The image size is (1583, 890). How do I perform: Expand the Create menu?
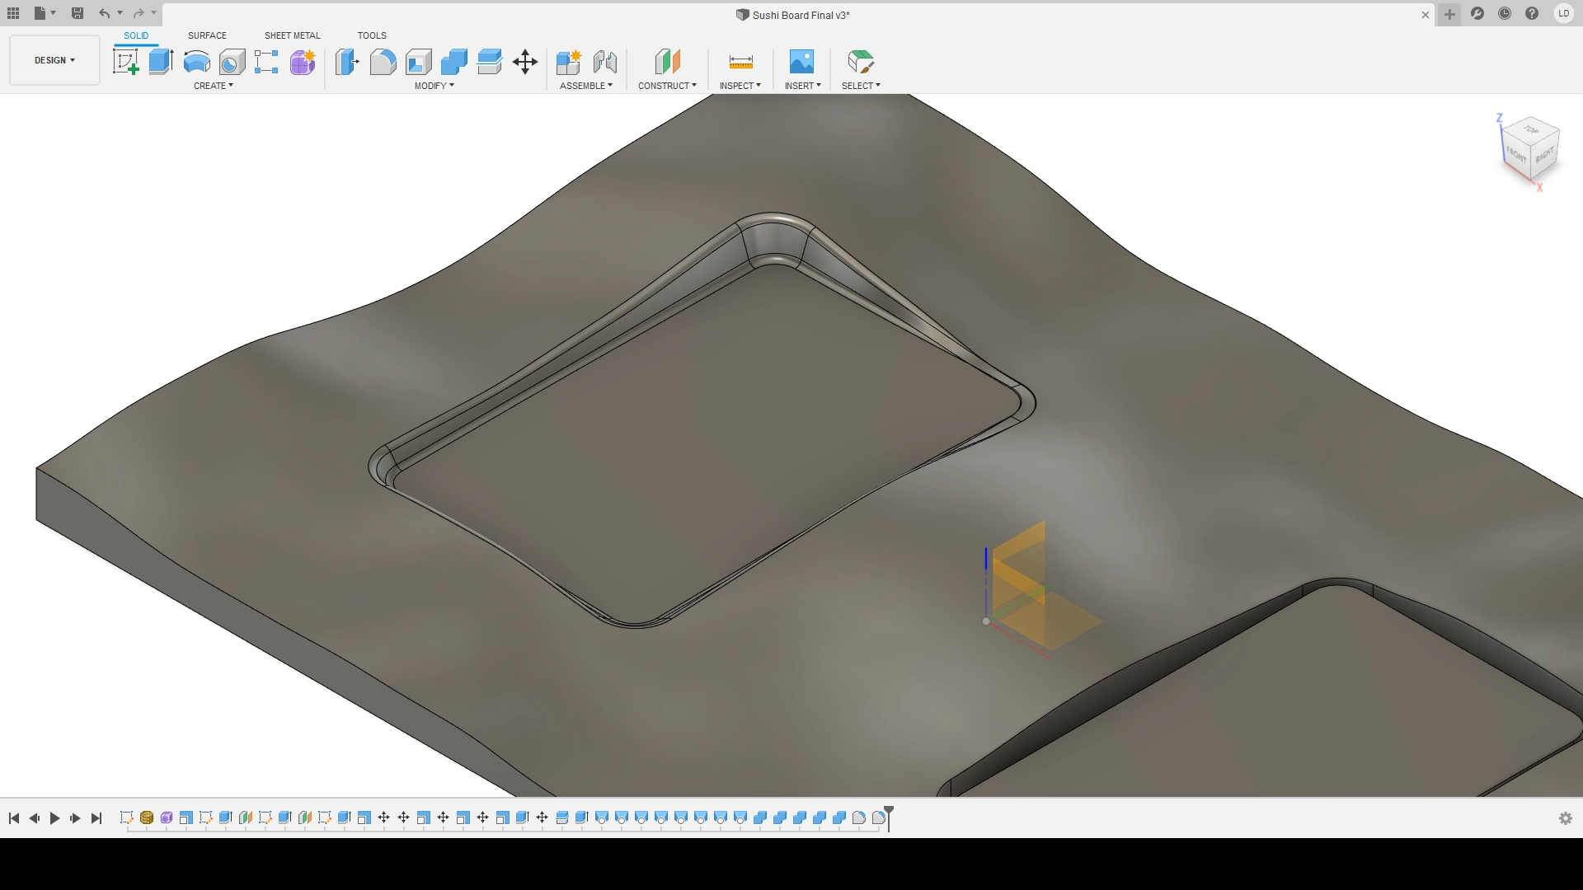(213, 85)
